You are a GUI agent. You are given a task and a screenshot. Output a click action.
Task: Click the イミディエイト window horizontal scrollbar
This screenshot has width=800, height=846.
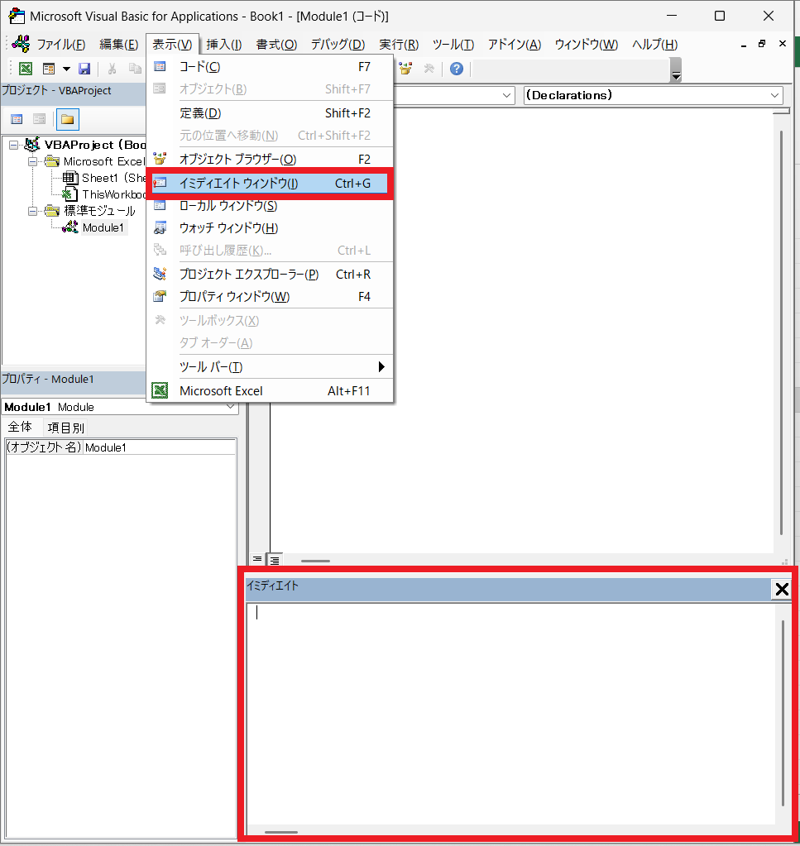281,832
